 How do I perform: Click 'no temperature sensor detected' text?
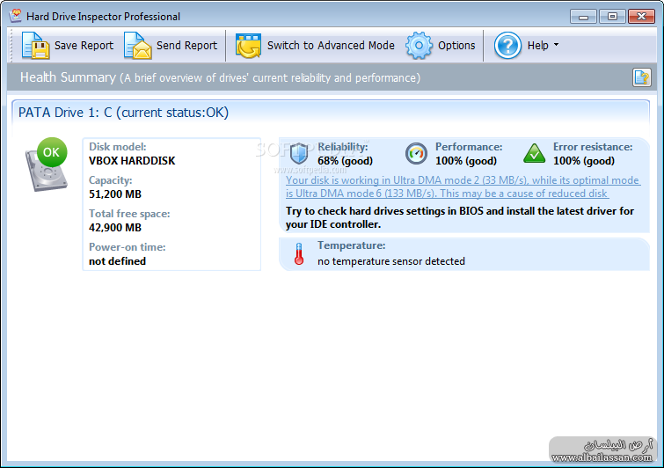coord(391,261)
